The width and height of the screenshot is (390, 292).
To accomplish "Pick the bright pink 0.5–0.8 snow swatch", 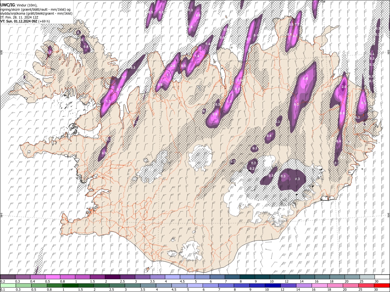I will 53,277.
